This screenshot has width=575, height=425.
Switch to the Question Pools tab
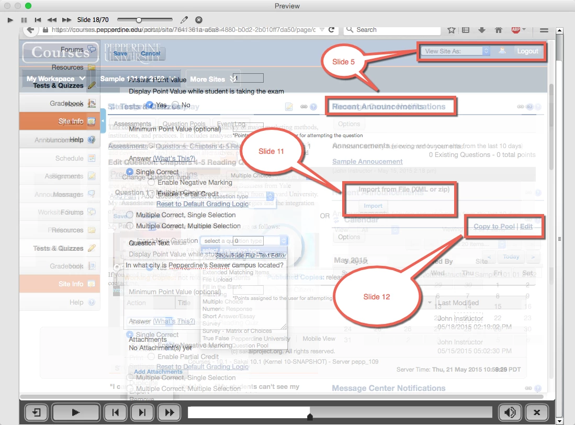184,124
